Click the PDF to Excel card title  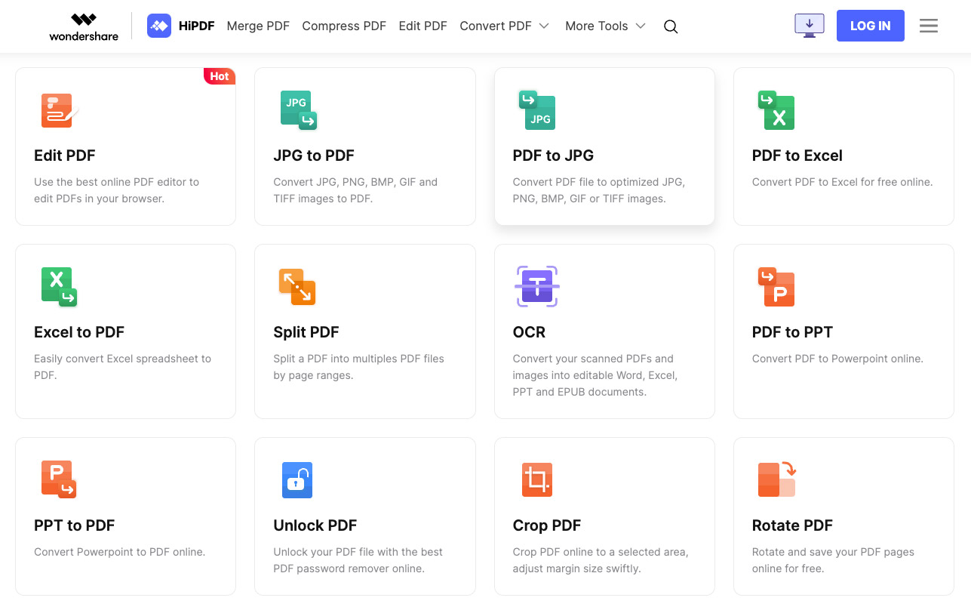point(797,156)
